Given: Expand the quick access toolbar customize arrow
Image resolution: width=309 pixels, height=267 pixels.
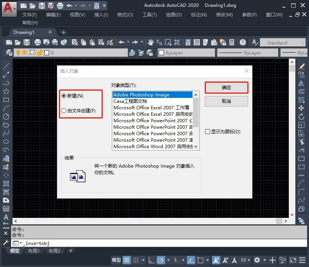Looking at the screenshot, I should pyautogui.click(x=104, y=5).
